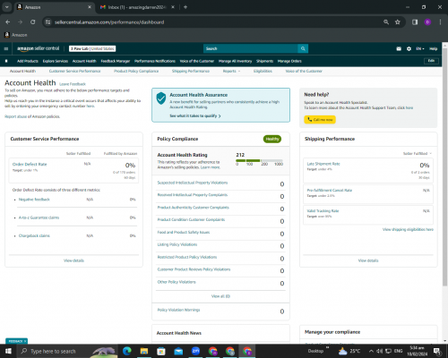Open the Seller Central hamburger menu
The height and width of the screenshot is (358, 448).
point(6,48)
